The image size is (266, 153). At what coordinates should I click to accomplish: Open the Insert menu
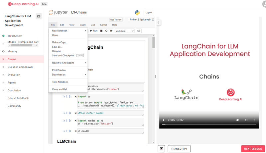[x=82, y=25]
